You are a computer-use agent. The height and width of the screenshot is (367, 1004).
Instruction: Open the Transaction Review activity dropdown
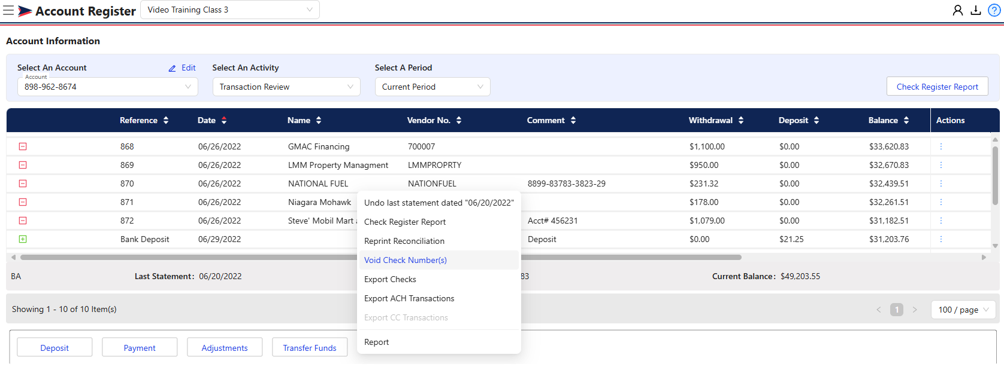[286, 87]
